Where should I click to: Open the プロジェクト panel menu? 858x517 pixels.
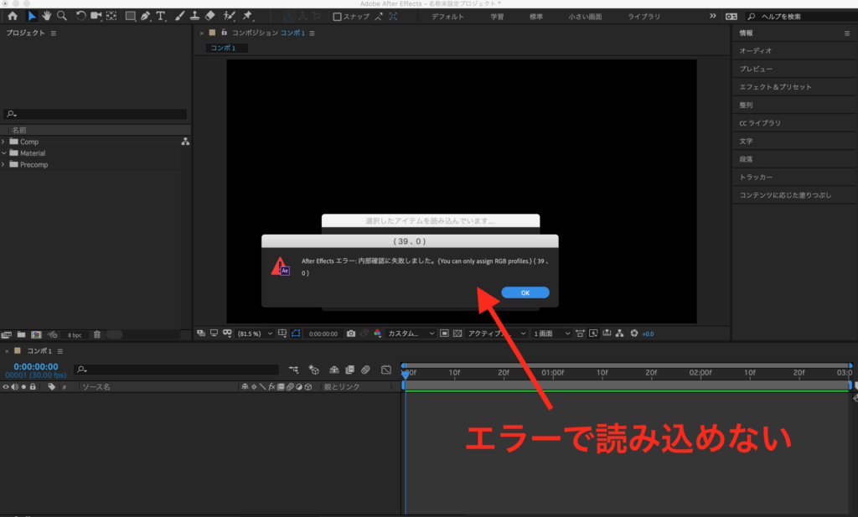click(x=53, y=33)
